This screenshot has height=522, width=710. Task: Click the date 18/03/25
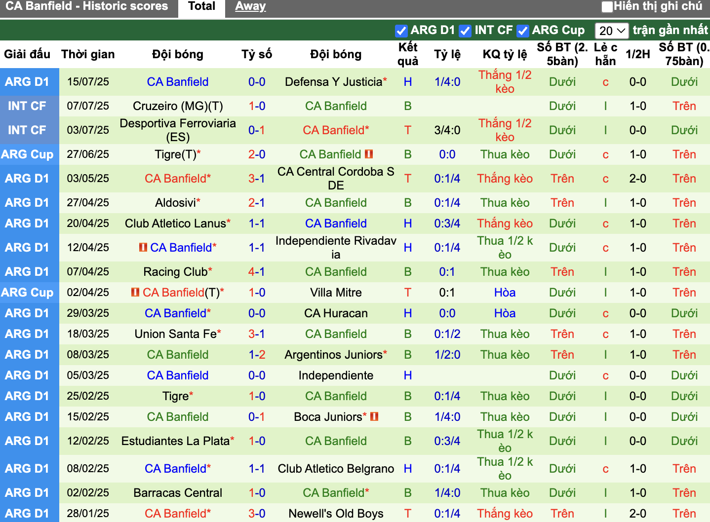point(88,334)
